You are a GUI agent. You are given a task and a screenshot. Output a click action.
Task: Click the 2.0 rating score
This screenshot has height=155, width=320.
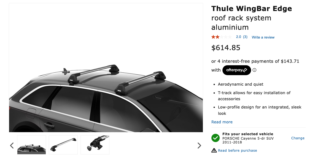238,37
